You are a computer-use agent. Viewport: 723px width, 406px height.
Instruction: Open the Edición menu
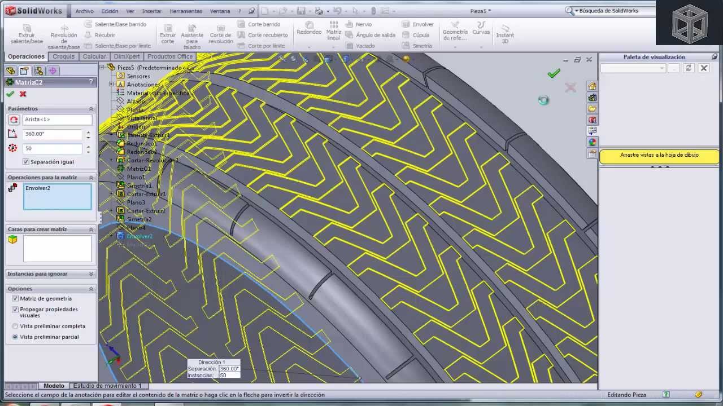[x=110, y=11]
